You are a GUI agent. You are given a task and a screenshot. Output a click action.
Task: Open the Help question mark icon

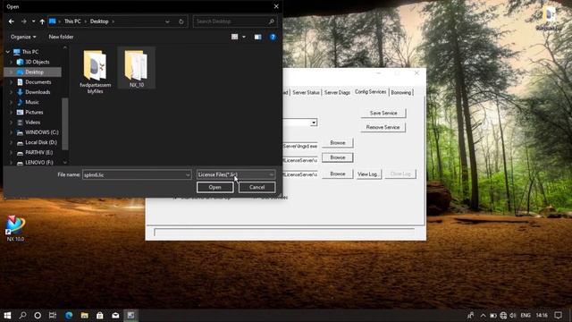[x=273, y=37]
